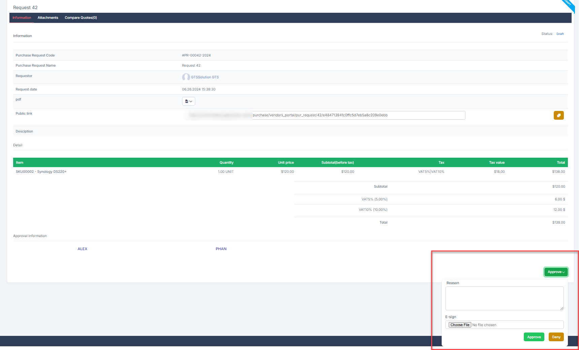
Task: Switch to the Attachments tab
Action: pyautogui.click(x=48, y=18)
